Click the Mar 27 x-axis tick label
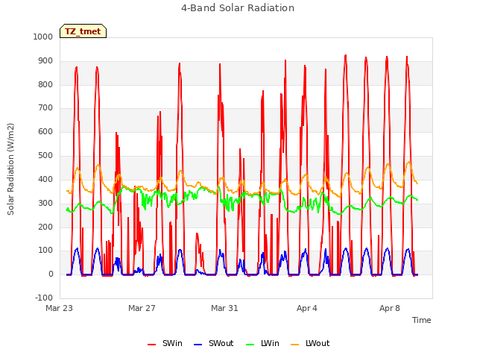Viewport: 477px width, 358px height. [142, 308]
